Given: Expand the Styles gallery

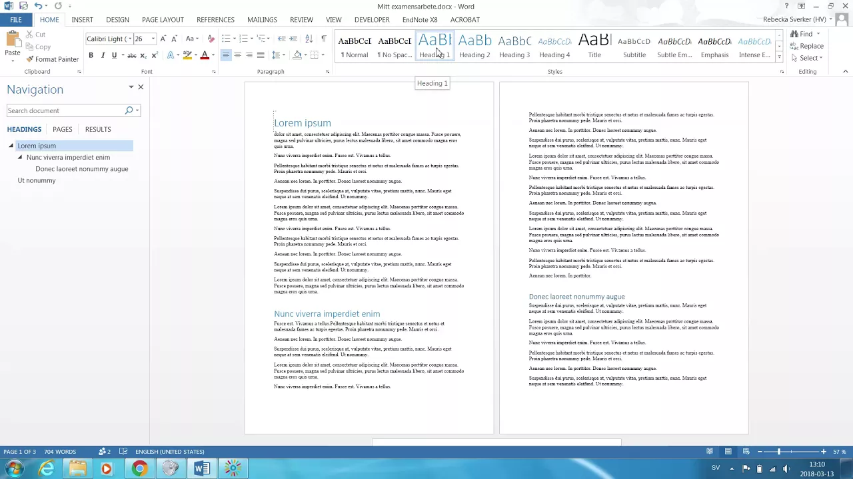Looking at the screenshot, I should coord(779,57).
